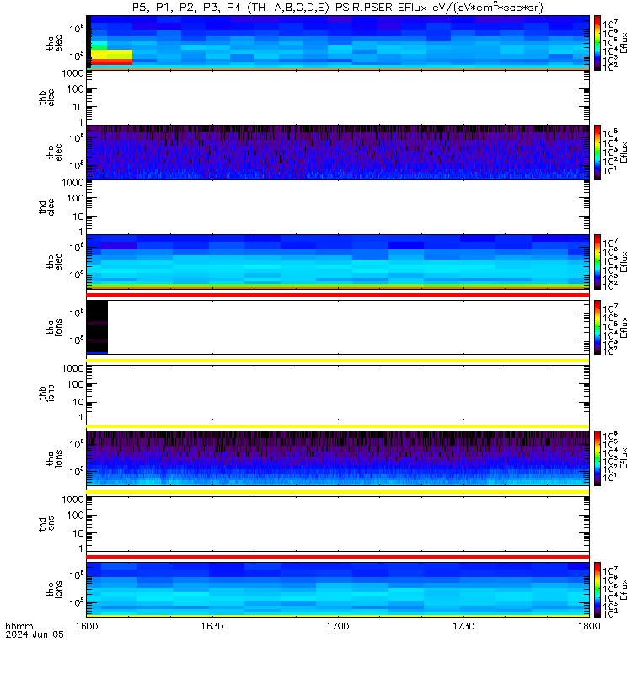Click the 10 y-axis tick of thb ions
The height and width of the screenshot is (674, 632).
78,403
